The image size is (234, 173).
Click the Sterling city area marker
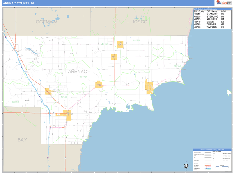pyautogui.click(x=49, y=92)
